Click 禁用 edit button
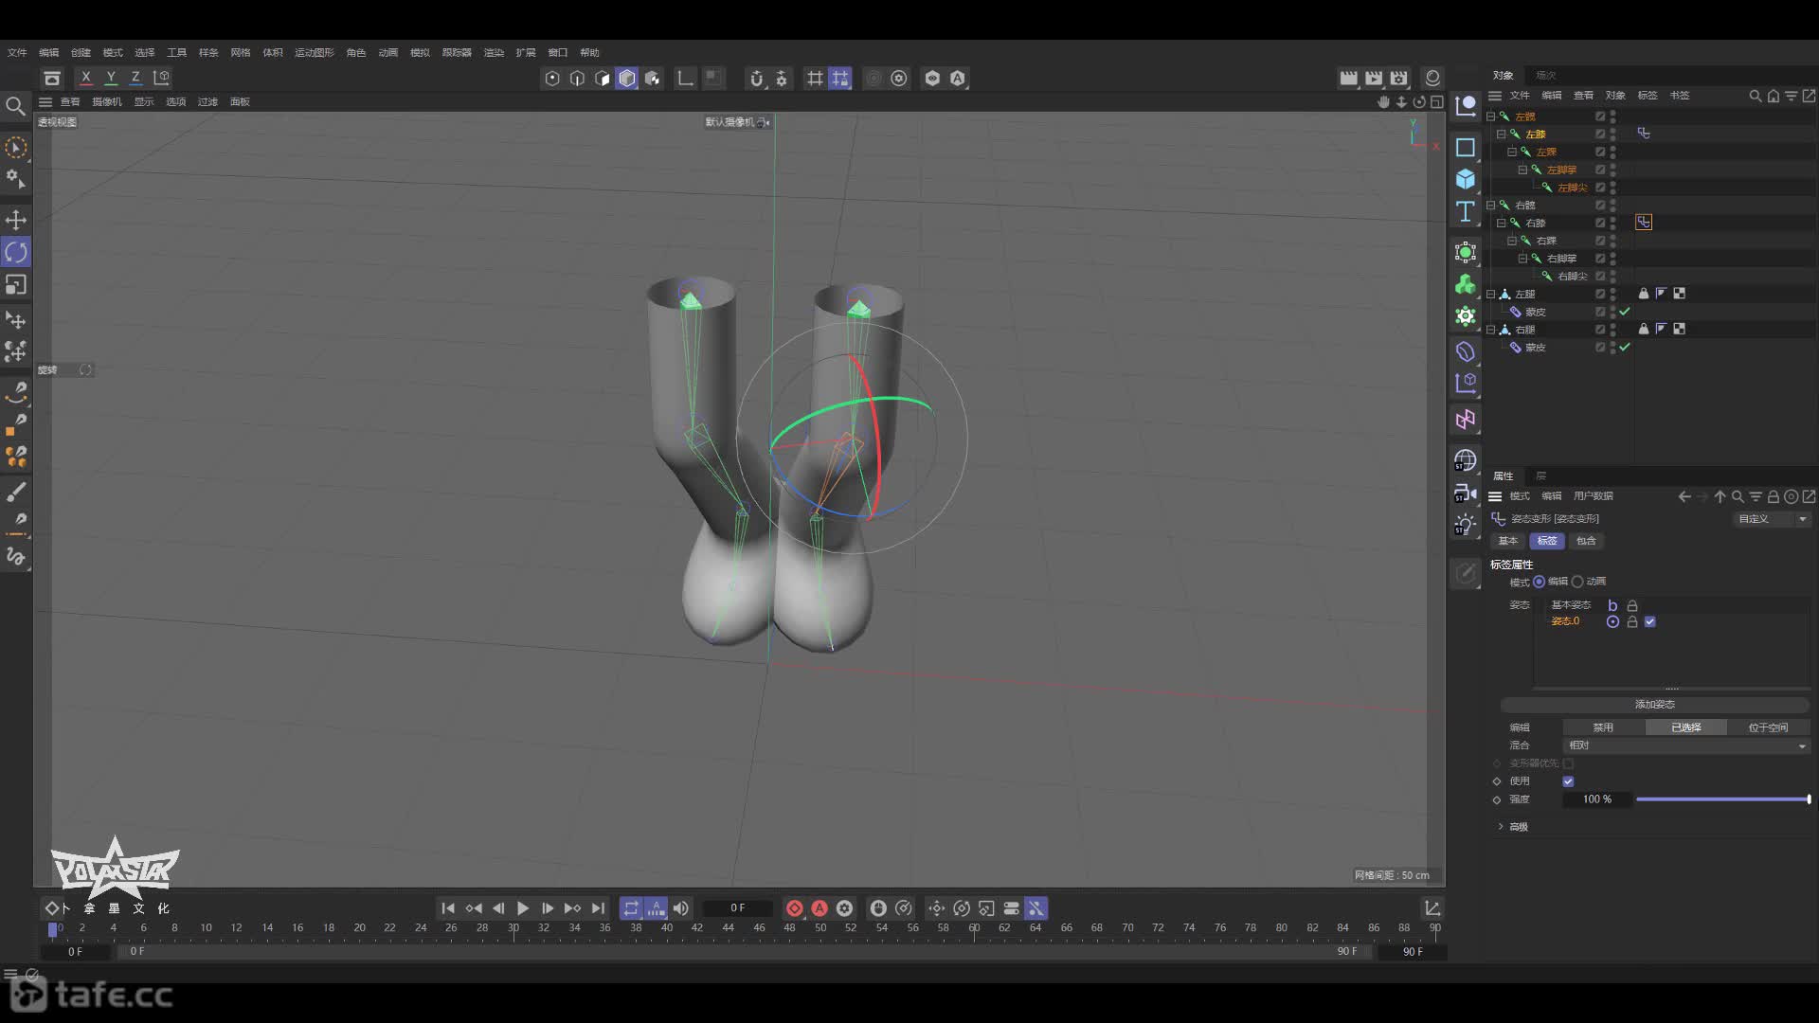This screenshot has height=1023, width=1819. (x=1603, y=727)
